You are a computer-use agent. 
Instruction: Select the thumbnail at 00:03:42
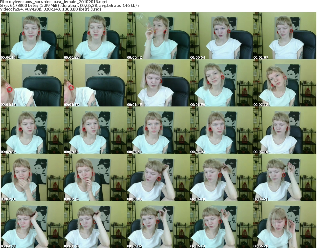(95, 178)
